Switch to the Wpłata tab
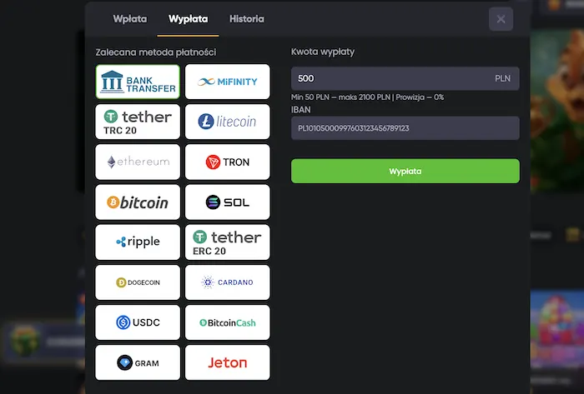 click(130, 19)
